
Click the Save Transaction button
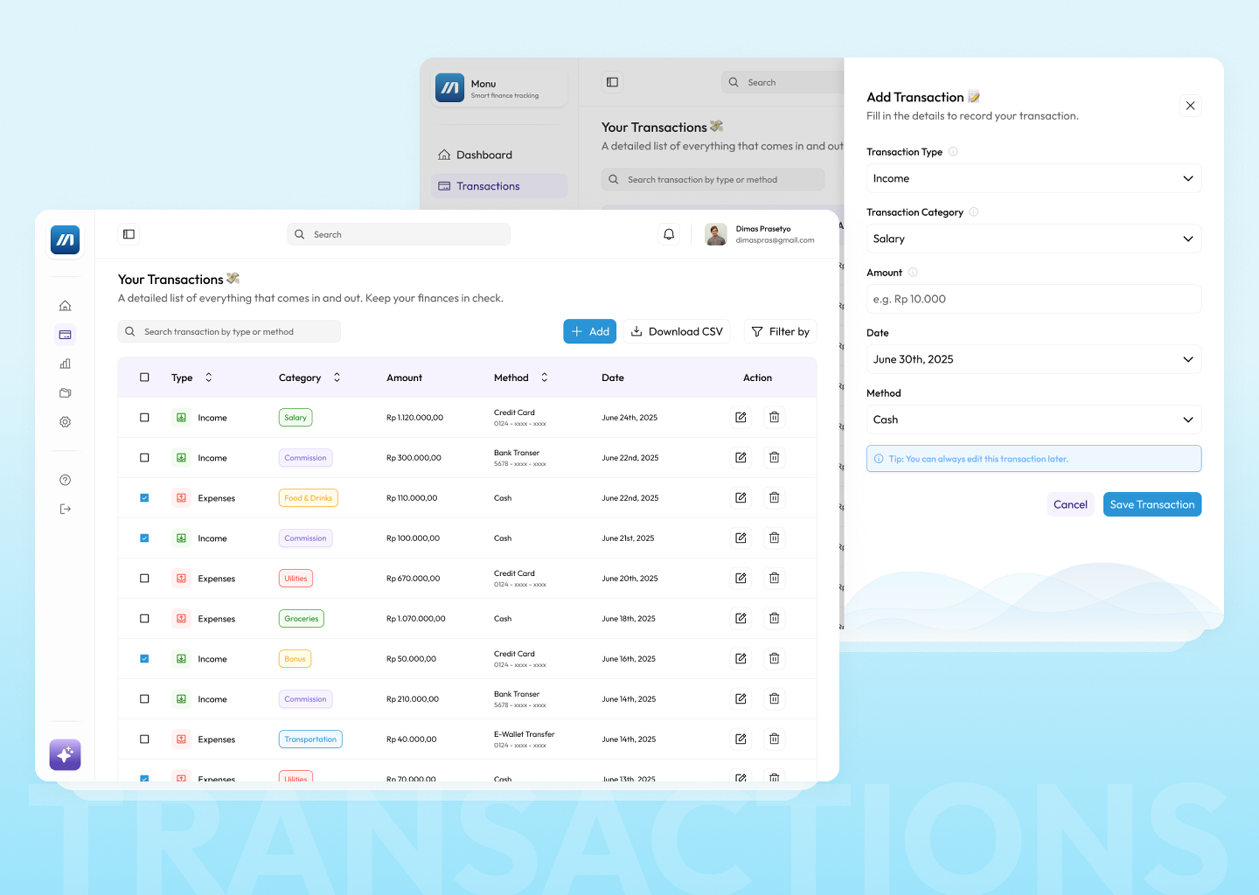[x=1152, y=504]
